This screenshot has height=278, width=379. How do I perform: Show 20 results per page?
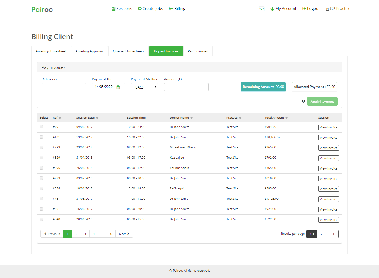pos(322,234)
